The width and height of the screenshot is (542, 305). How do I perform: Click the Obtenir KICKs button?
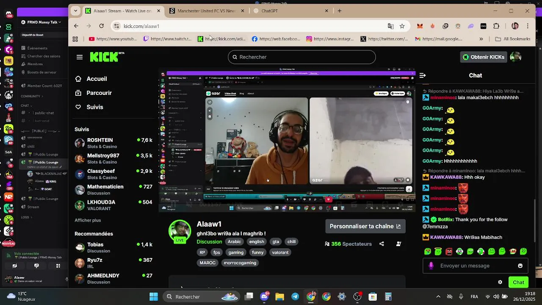[484, 57]
